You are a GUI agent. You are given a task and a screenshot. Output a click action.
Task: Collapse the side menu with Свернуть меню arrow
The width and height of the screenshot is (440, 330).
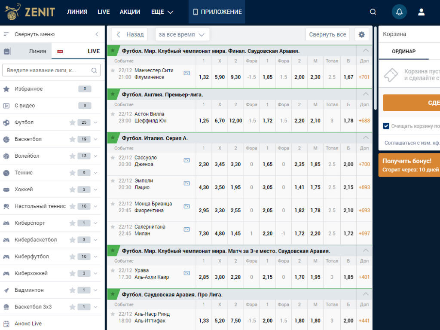(97, 34)
